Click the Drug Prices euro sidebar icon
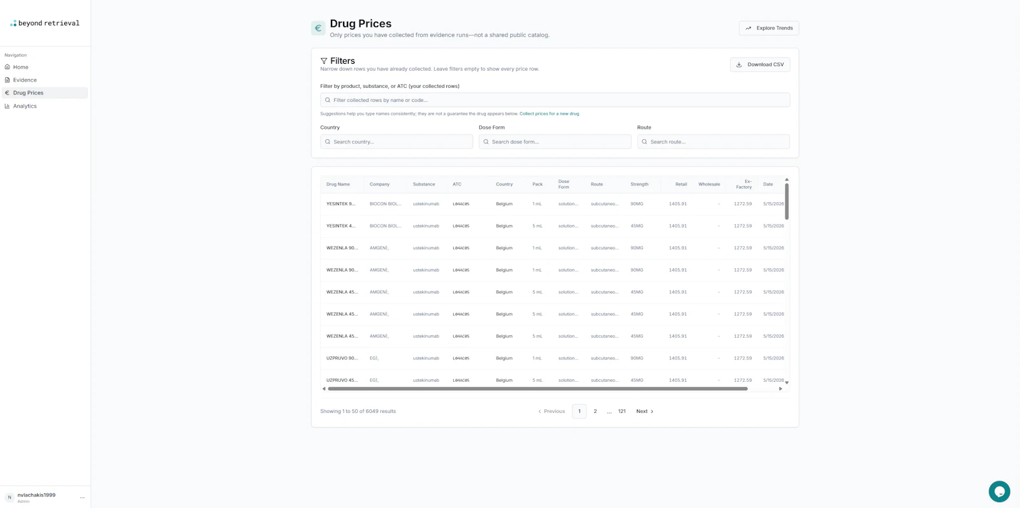 coord(7,93)
